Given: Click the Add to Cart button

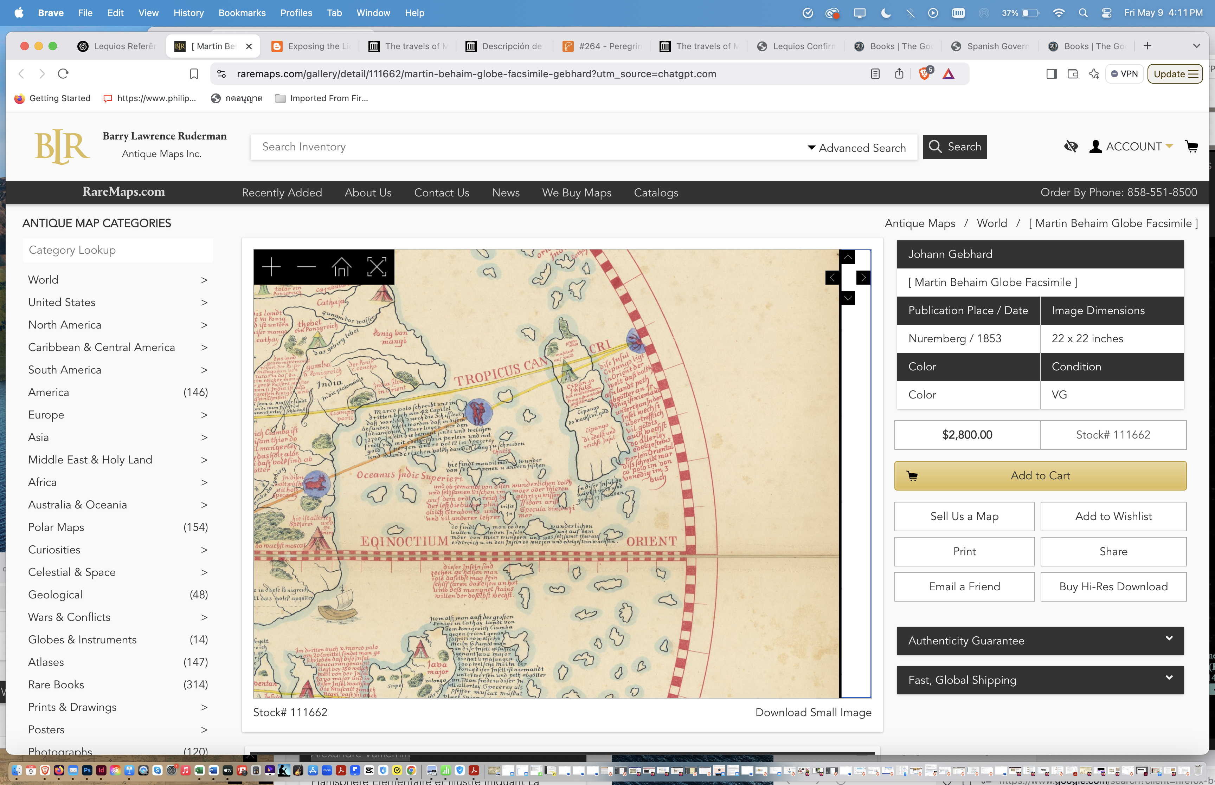Looking at the screenshot, I should click(1040, 475).
